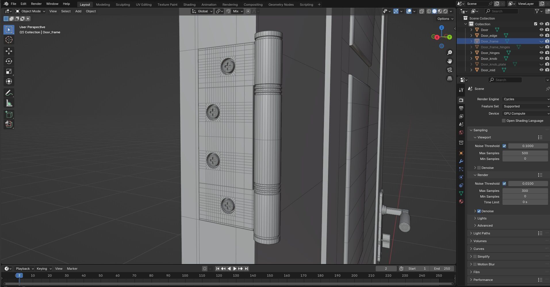Open the World properties tab

(461, 132)
